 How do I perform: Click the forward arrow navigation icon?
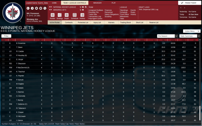[x=32, y=8]
